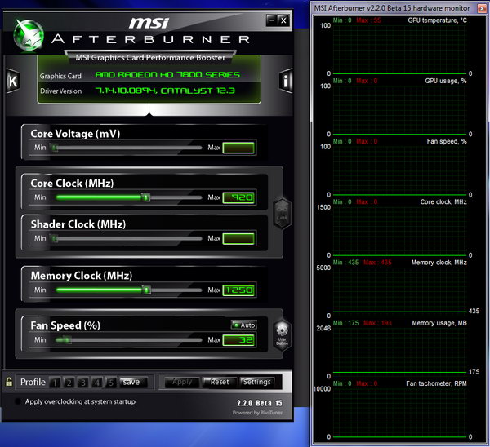The width and height of the screenshot is (490, 447).
Task: Click the Fan Speed (%) label
Action: coord(65,325)
